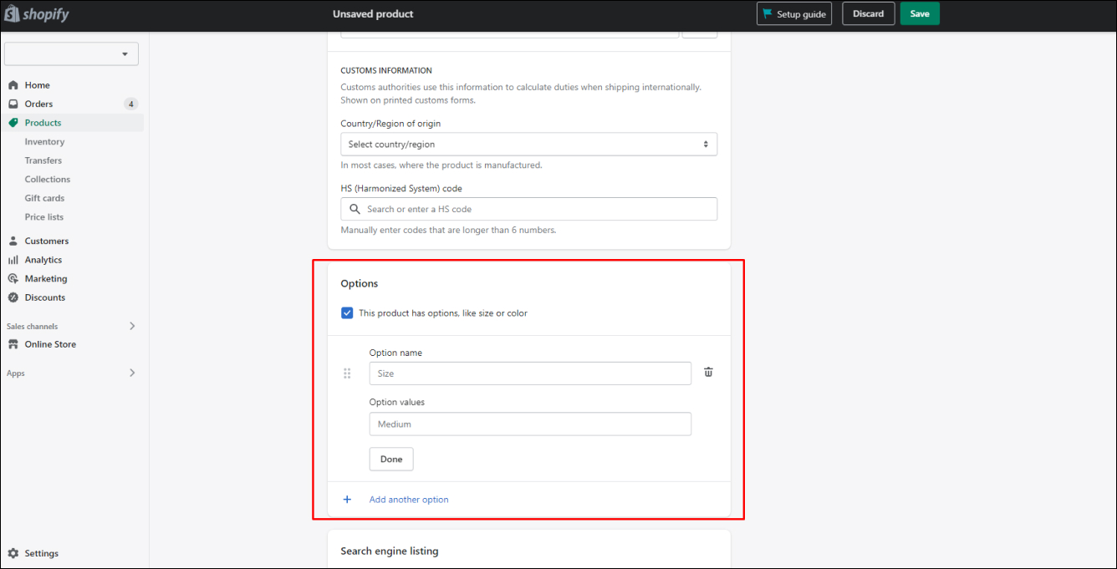Click 'Sales channels' sidebar label
The width and height of the screenshot is (1117, 569).
(x=33, y=327)
